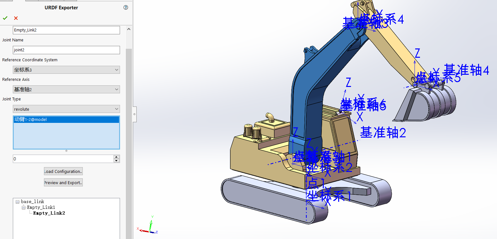The image size is (497, 239).
Task: Click the Joint Name label
Action: (13, 40)
